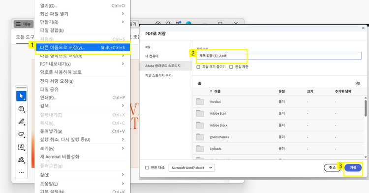Click the file list scrollbar thumb
This screenshot has width=369, height=193.
(366, 108)
